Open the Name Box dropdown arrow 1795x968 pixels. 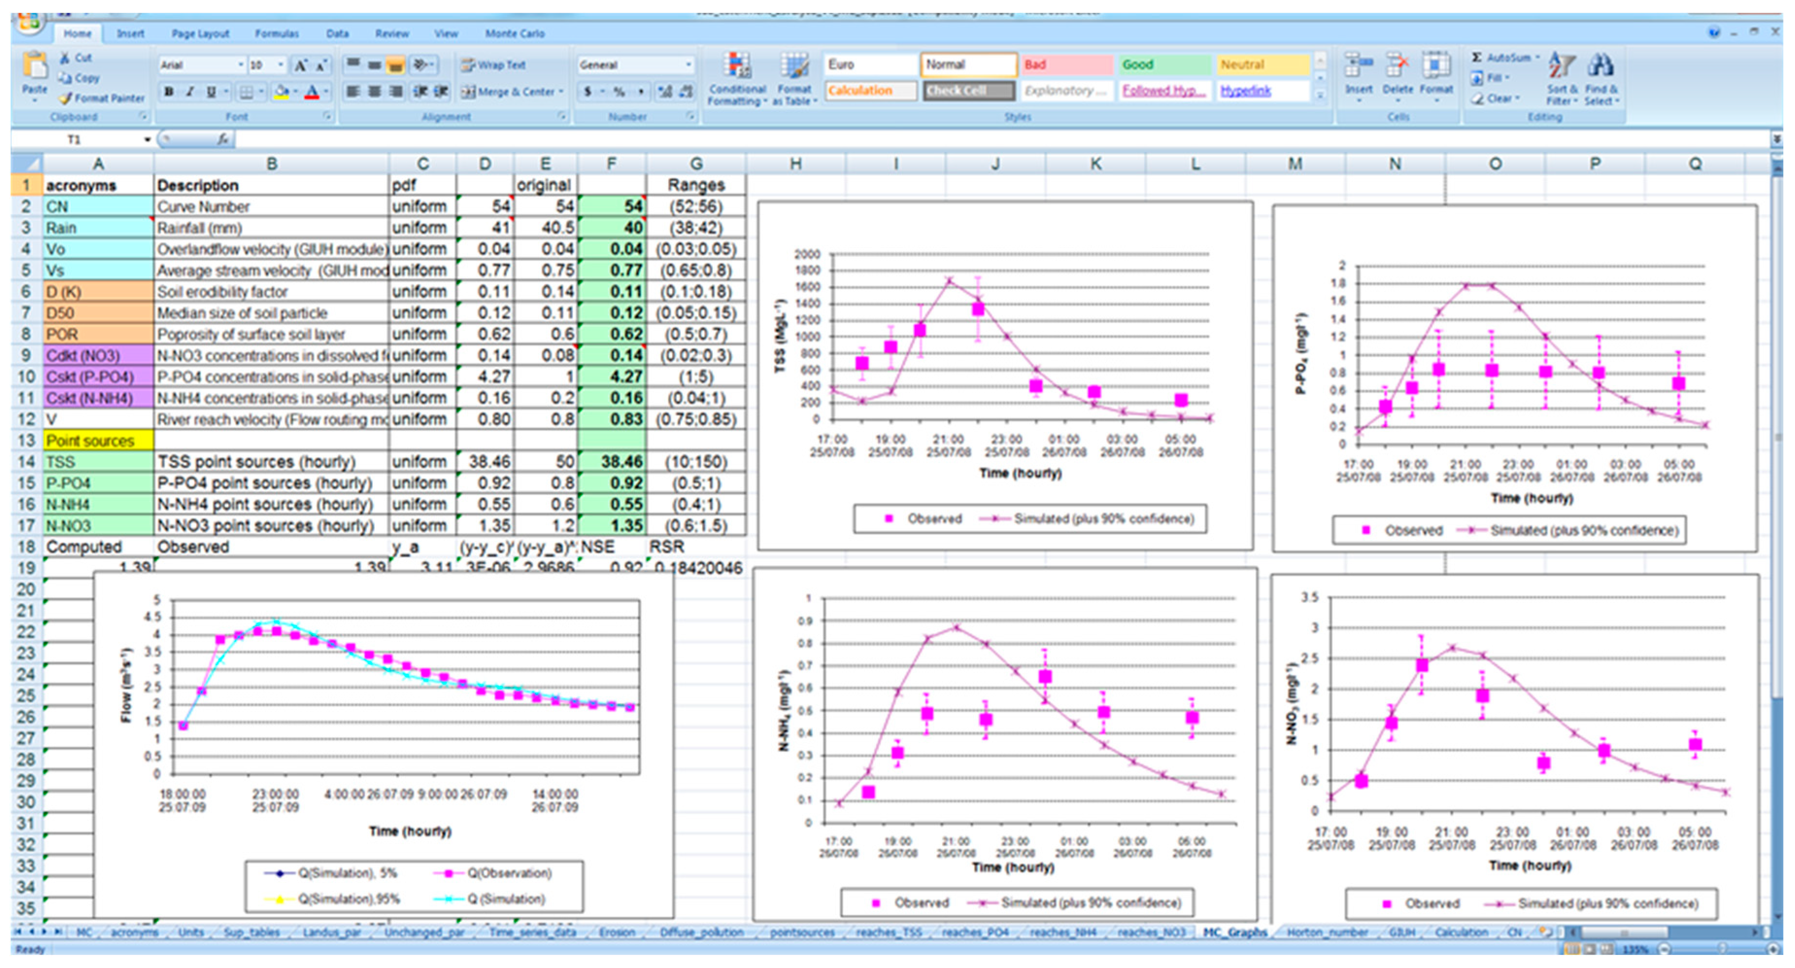147,139
